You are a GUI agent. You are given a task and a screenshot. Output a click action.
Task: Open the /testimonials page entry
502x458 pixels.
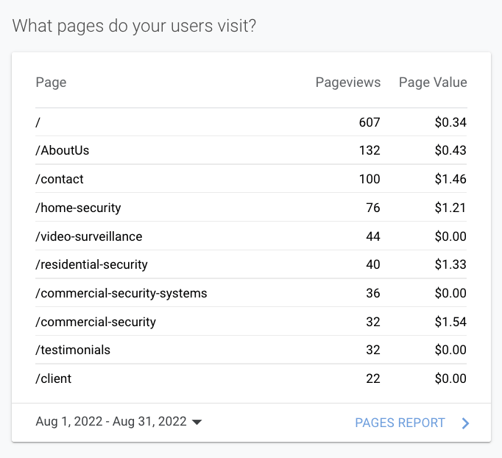(73, 350)
